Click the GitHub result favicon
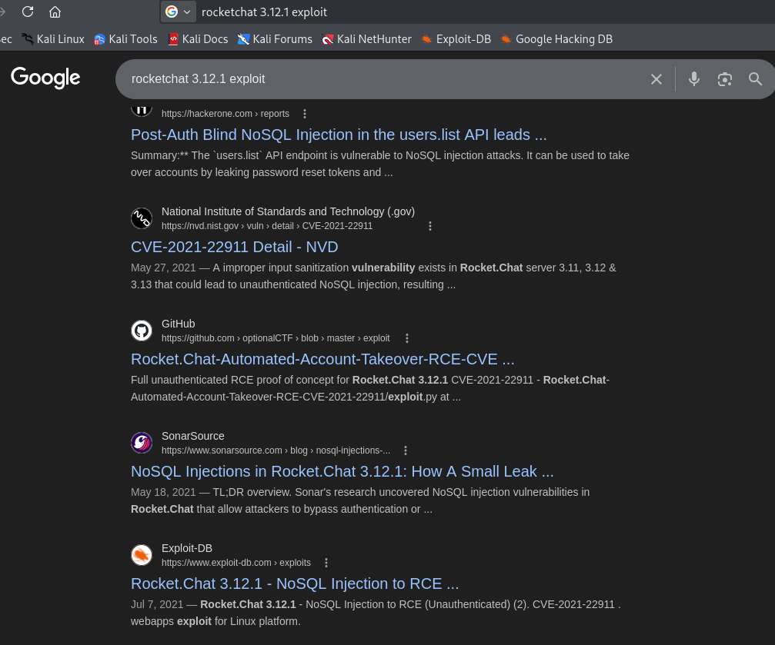The image size is (775, 645). pyautogui.click(x=142, y=331)
